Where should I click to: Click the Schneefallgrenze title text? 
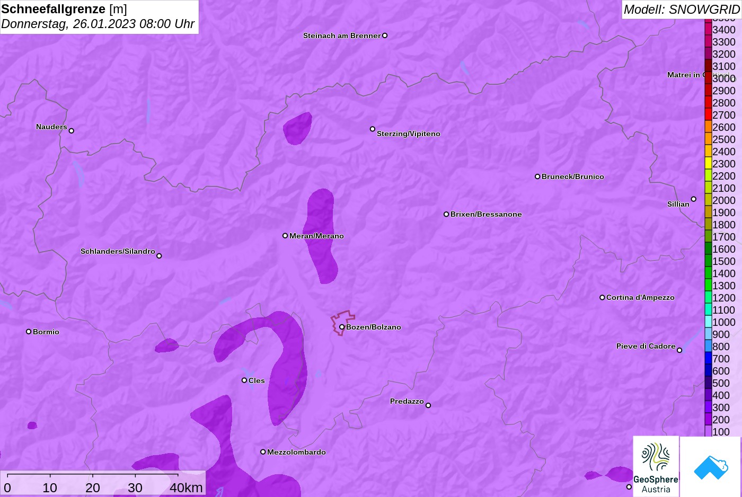(x=54, y=9)
